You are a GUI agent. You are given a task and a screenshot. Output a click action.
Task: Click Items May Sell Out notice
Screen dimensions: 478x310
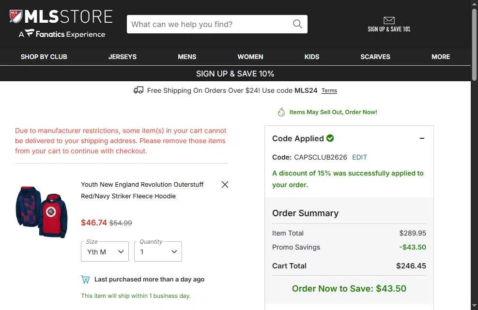tap(333, 112)
